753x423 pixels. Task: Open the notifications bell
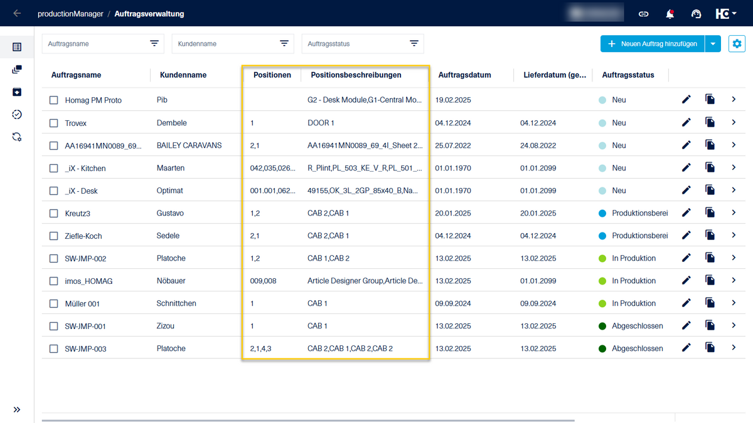coord(670,13)
